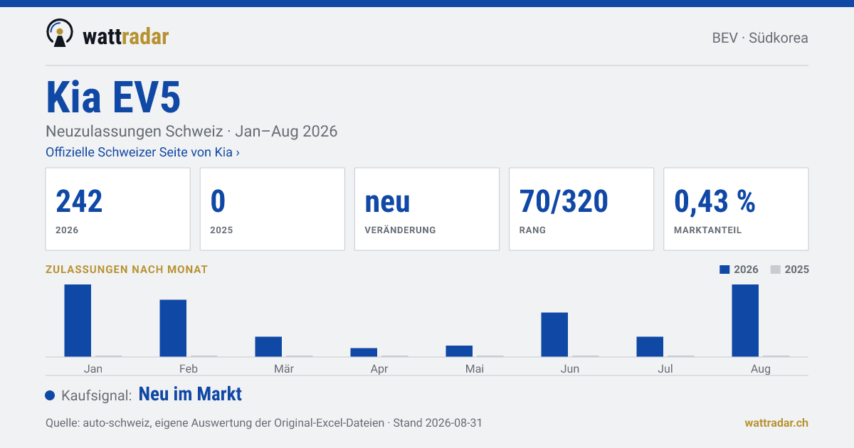The width and height of the screenshot is (854, 448).
Task: Click the 242 registrations 2026 card
Action: [x=118, y=209]
